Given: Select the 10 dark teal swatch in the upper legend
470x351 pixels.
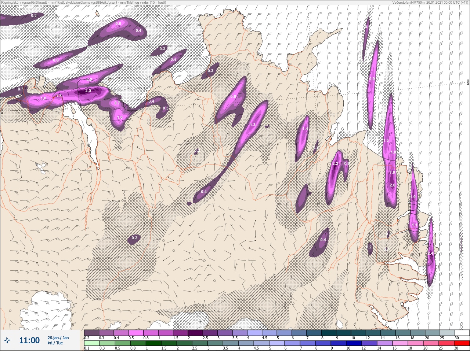Looking at the screenshot, I should pos(358,332).
